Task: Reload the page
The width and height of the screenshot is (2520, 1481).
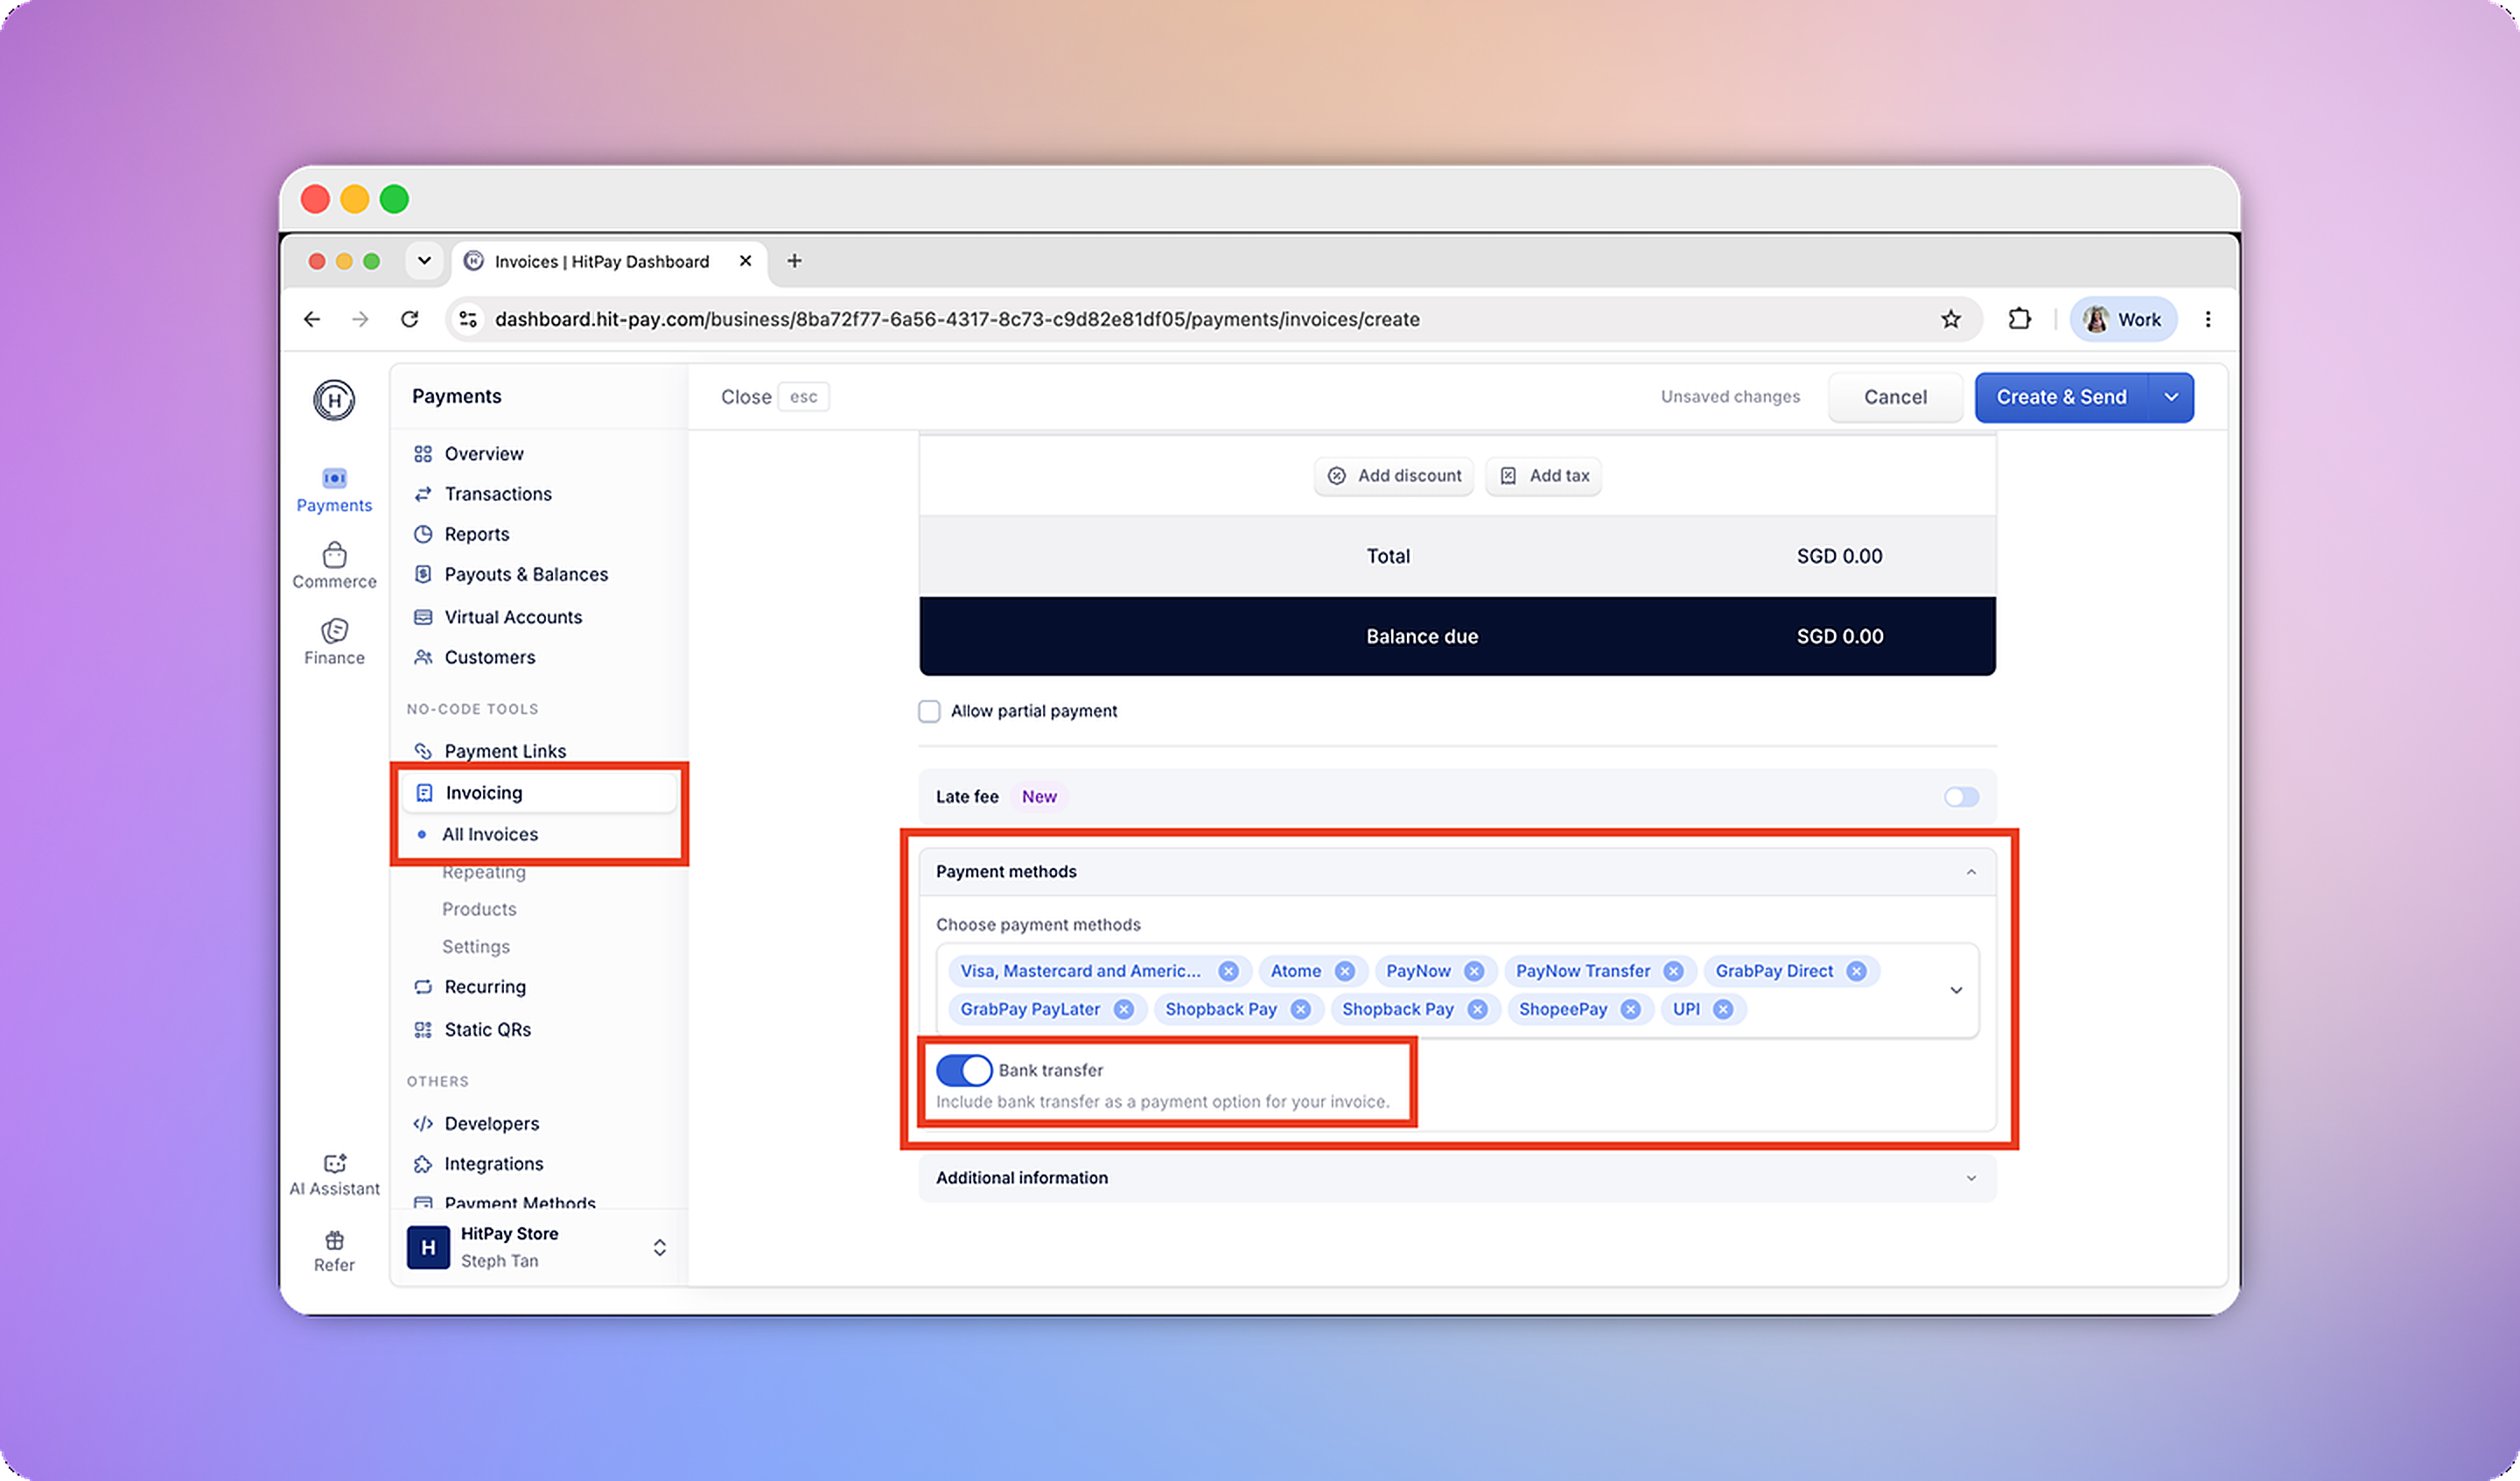Action: 409,319
